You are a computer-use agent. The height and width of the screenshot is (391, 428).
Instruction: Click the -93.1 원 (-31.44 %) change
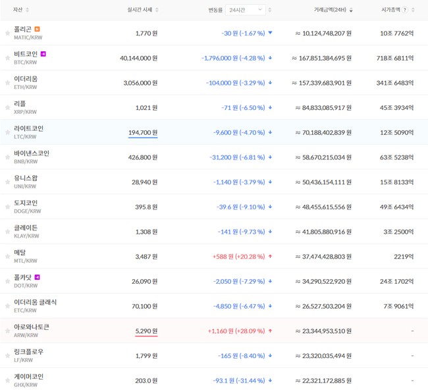click(x=239, y=380)
